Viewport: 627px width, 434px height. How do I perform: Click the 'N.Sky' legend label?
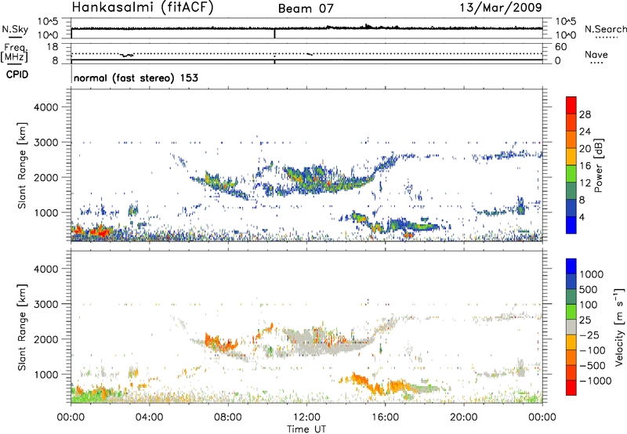click(15, 29)
